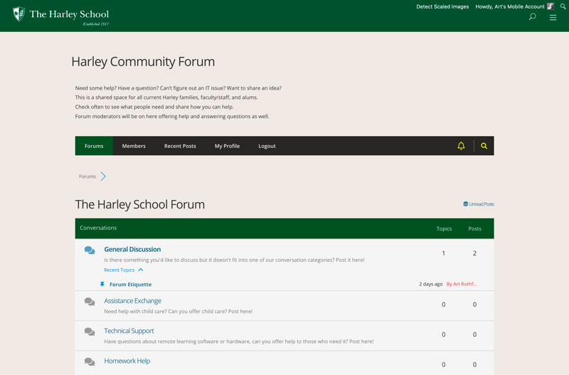
Task: Collapse Recent Topics under General Discussion
Action: pyautogui.click(x=123, y=270)
